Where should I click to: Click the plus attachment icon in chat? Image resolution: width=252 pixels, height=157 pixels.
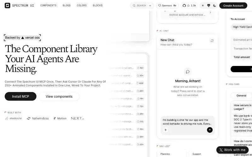click(x=166, y=130)
